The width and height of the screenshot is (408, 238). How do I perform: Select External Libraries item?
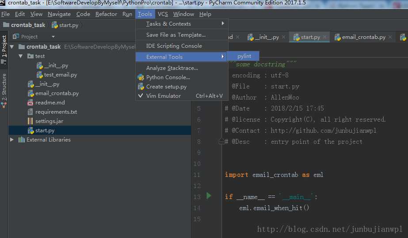[48, 140]
